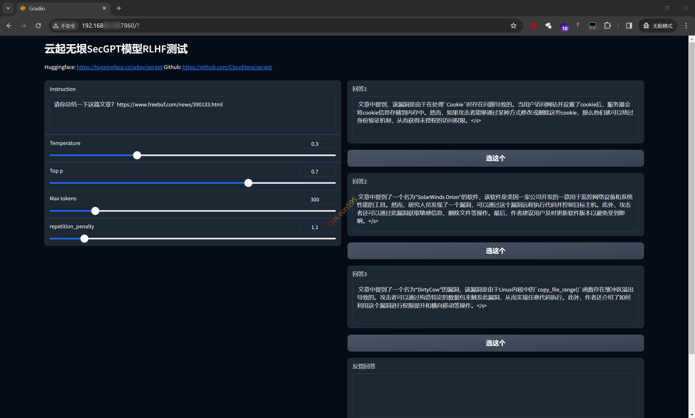Viewport: 695px width, 418px height.
Task: Toggle the browser side panel icon
Action: pyautogui.click(x=629, y=26)
